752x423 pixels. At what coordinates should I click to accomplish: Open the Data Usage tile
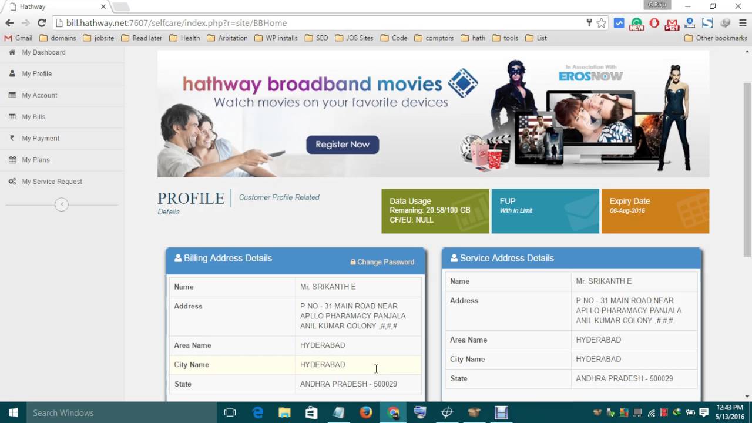coord(435,211)
